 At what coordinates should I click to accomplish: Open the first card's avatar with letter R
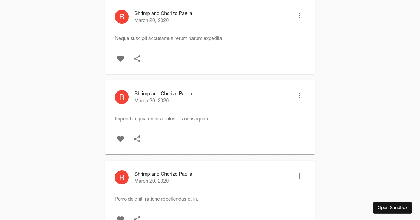pos(122,17)
